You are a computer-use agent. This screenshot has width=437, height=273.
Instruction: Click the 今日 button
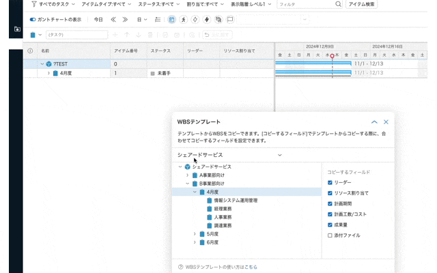(x=98, y=20)
